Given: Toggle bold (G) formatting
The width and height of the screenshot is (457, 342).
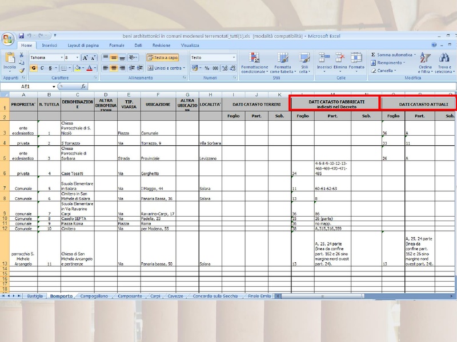Looking at the screenshot, I should point(34,68).
